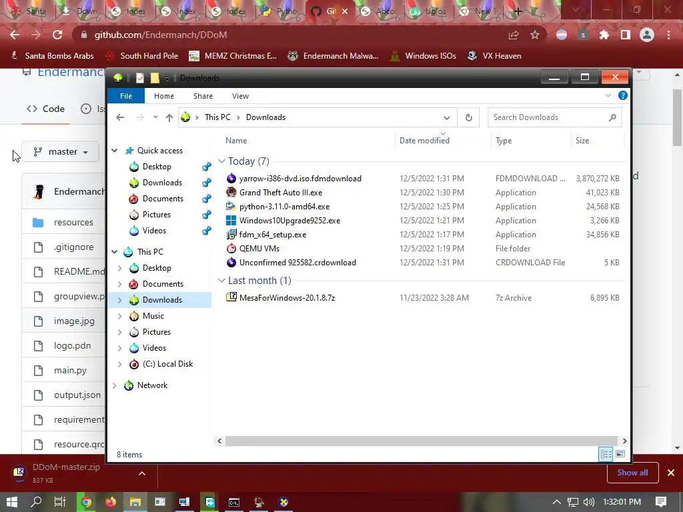Screen dimensions: 683x512
Task: Open Chrome three-dot menu
Action: pyautogui.click(x=668, y=35)
